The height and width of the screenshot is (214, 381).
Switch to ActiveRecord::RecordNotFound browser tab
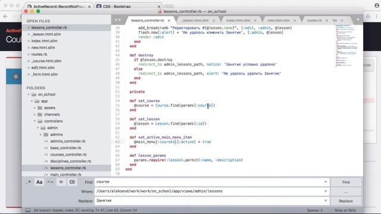click(x=59, y=7)
